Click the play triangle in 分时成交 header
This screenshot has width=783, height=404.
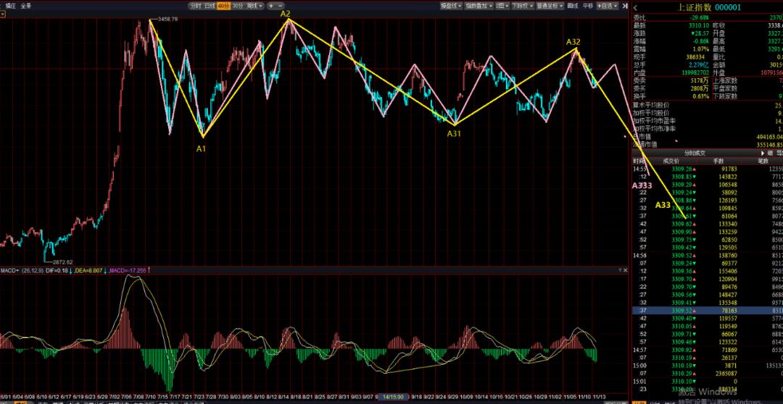[764, 153]
